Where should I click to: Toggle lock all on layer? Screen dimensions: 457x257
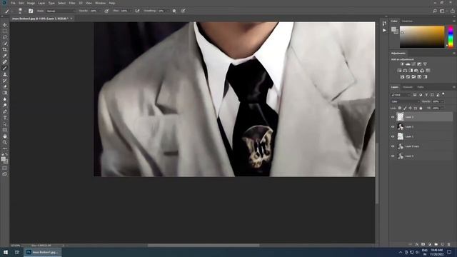click(421, 108)
